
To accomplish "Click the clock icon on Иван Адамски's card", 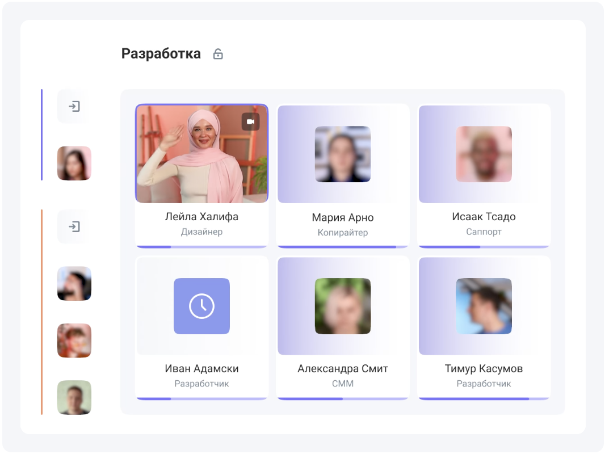I will (x=201, y=306).
